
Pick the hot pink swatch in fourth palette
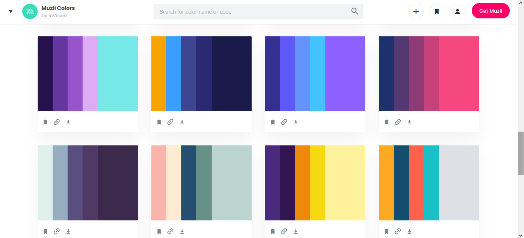(459, 73)
